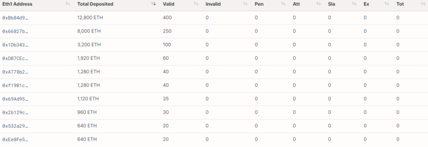This screenshot has width=428, height=147.
Task: Open the 0x1Db343… address
Action: point(15,45)
